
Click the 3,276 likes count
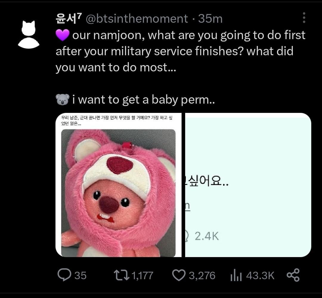tap(202, 275)
